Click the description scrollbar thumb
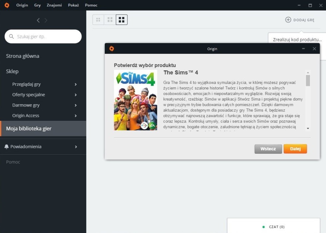Image resolution: width=326 pixels, height=233 pixels. click(308, 81)
